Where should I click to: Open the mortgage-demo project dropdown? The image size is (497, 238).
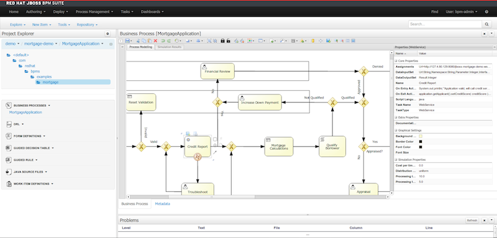click(x=41, y=43)
